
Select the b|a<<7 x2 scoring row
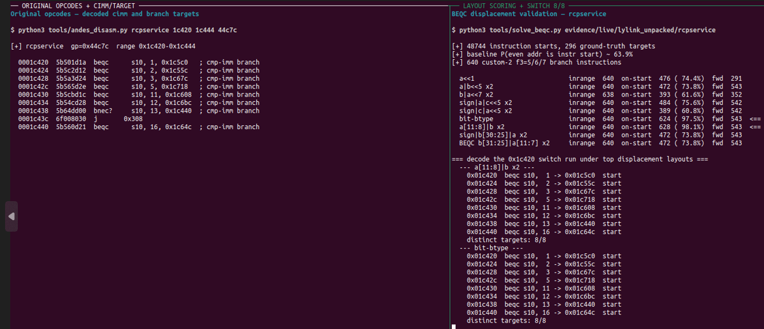600,94
